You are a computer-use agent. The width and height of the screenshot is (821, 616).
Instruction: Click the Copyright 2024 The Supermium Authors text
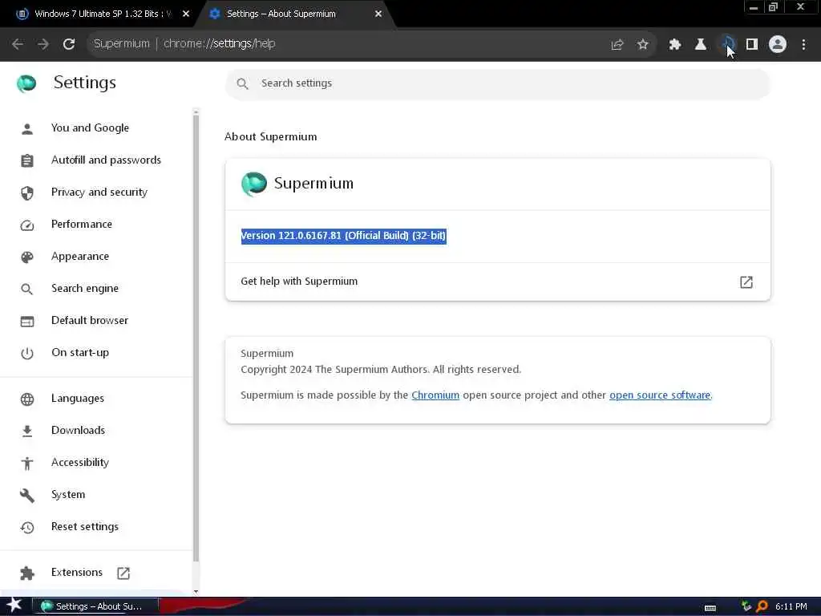pos(381,369)
